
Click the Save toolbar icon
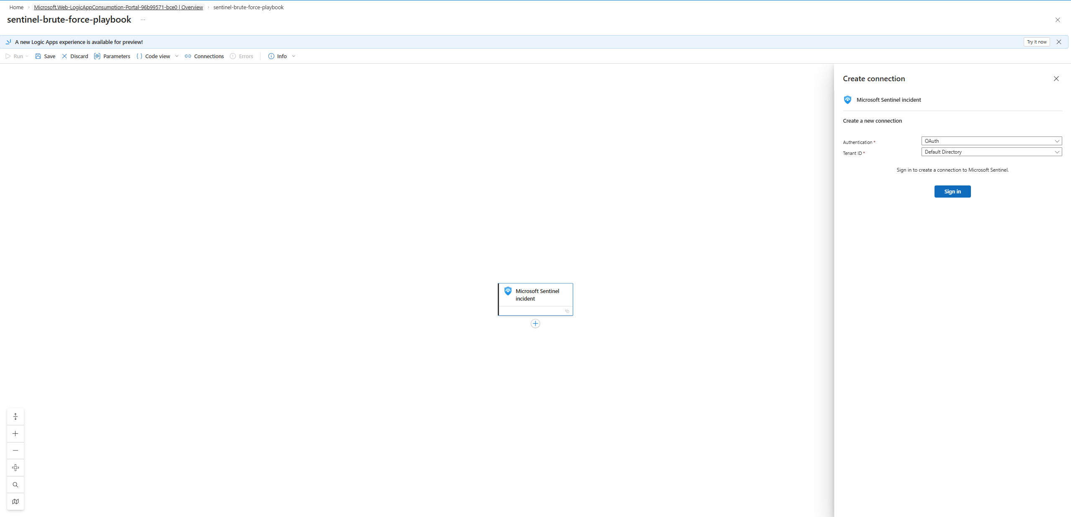point(38,56)
